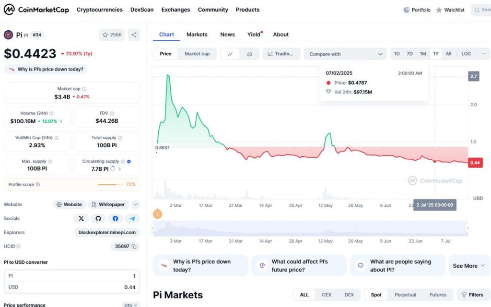This screenshot has width=491, height=307.
Task: Set chart range to 1Y
Action: tap(435, 54)
